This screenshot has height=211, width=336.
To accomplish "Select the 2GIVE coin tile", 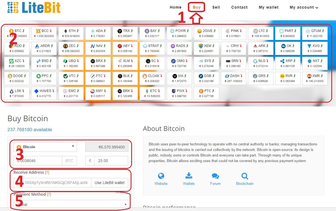I will [x=207, y=33].
